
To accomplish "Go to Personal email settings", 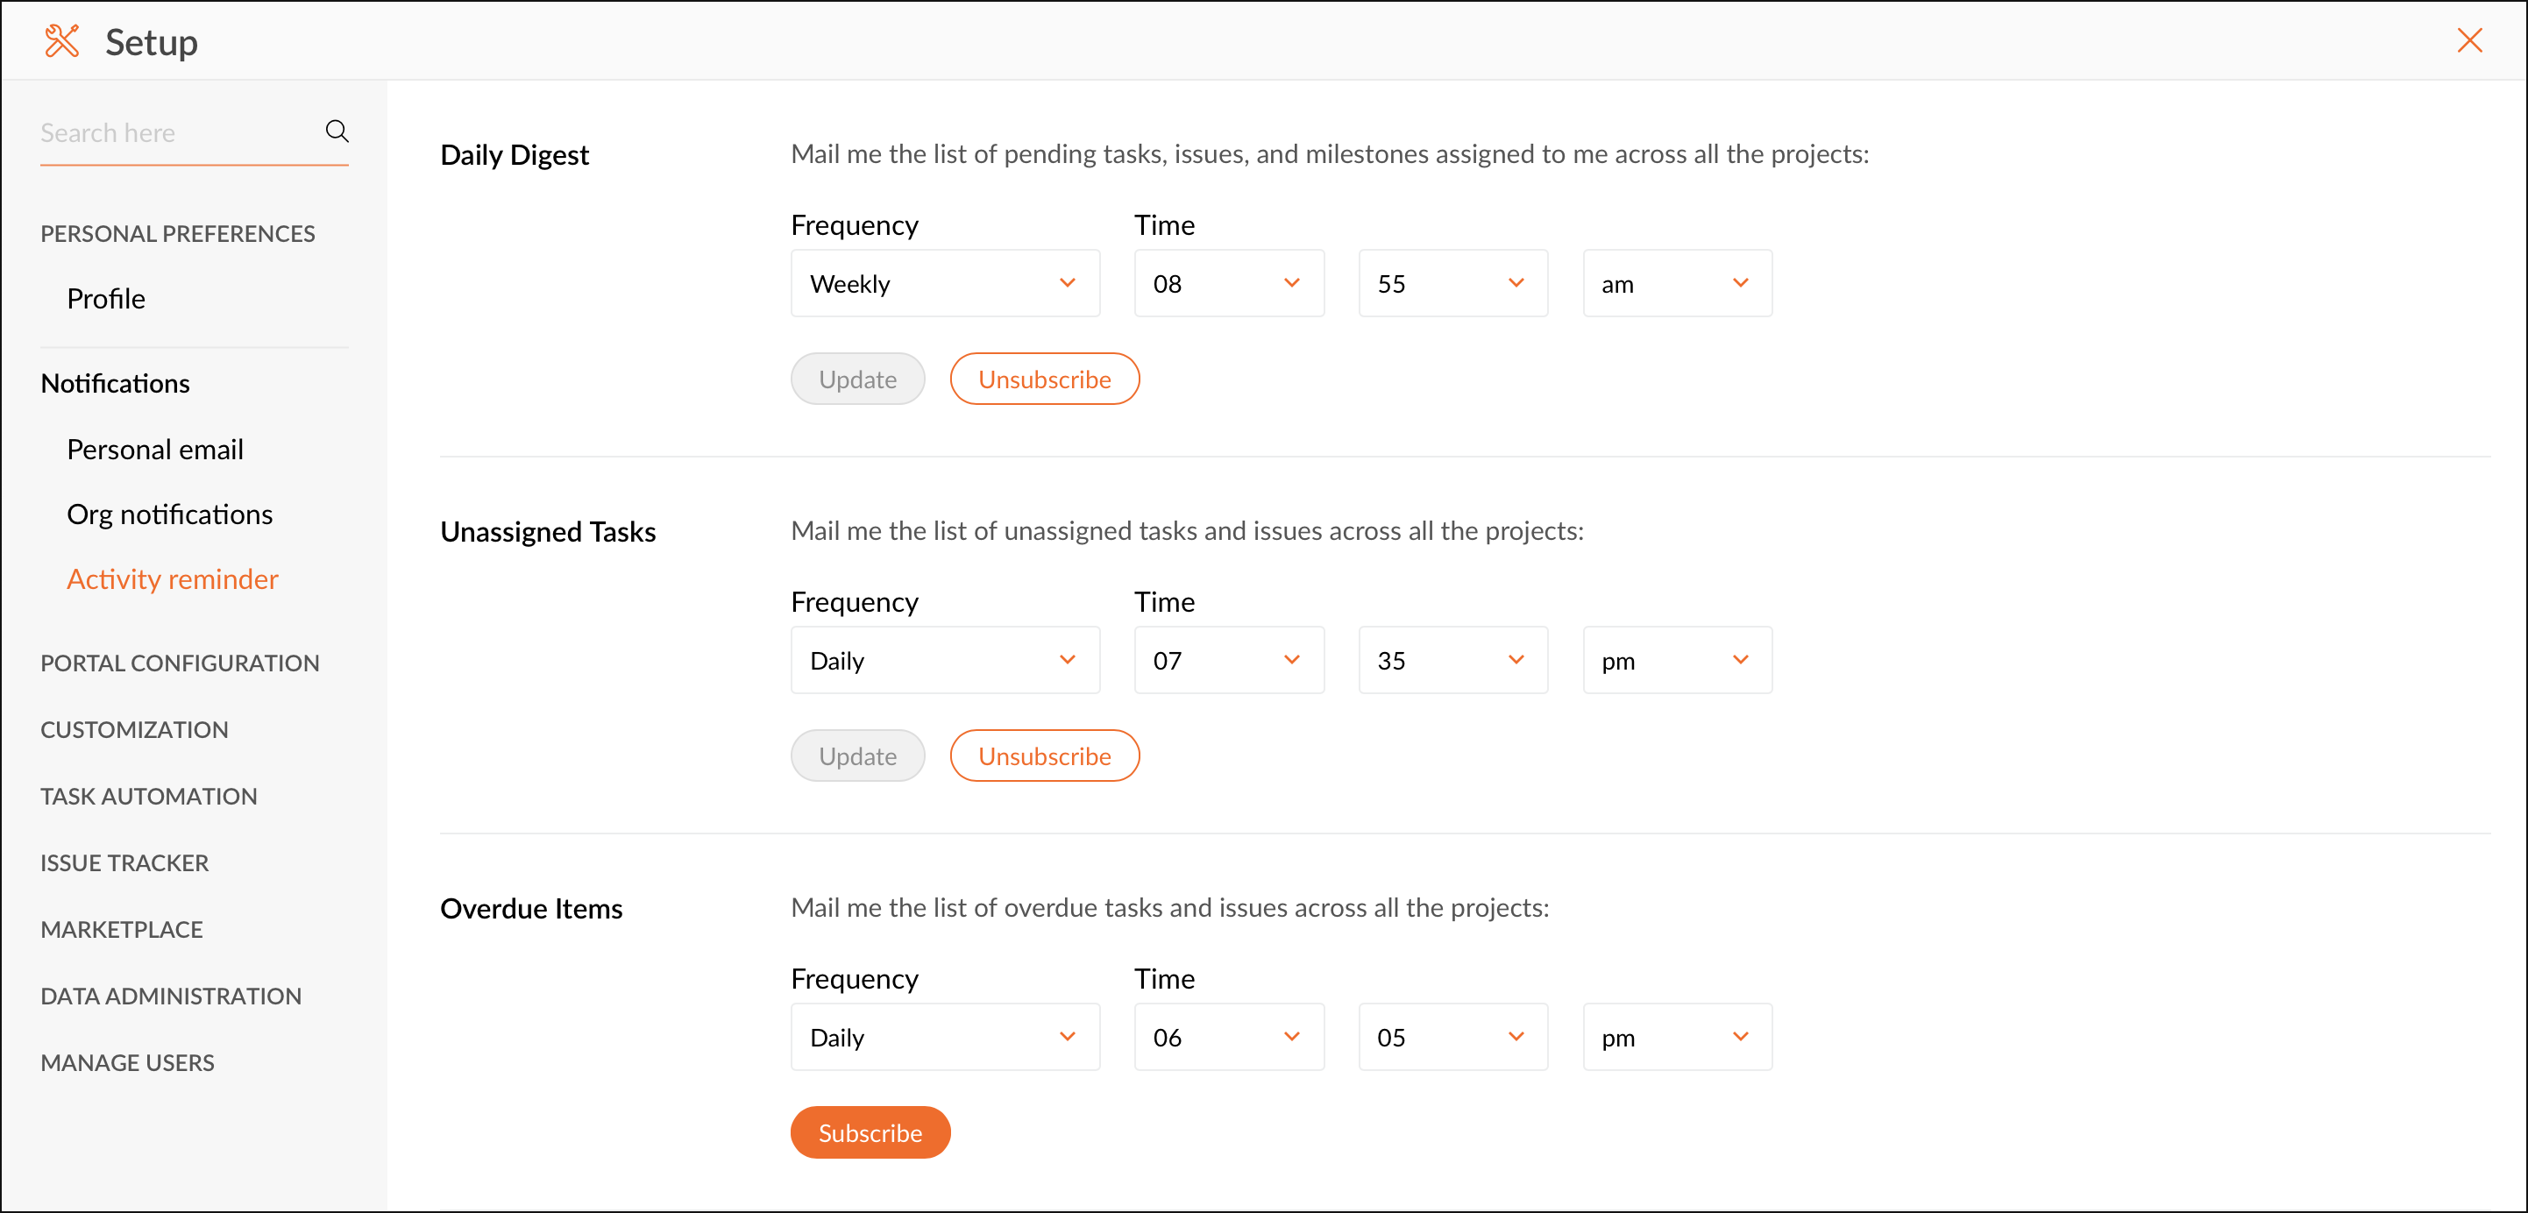I will coord(155,450).
